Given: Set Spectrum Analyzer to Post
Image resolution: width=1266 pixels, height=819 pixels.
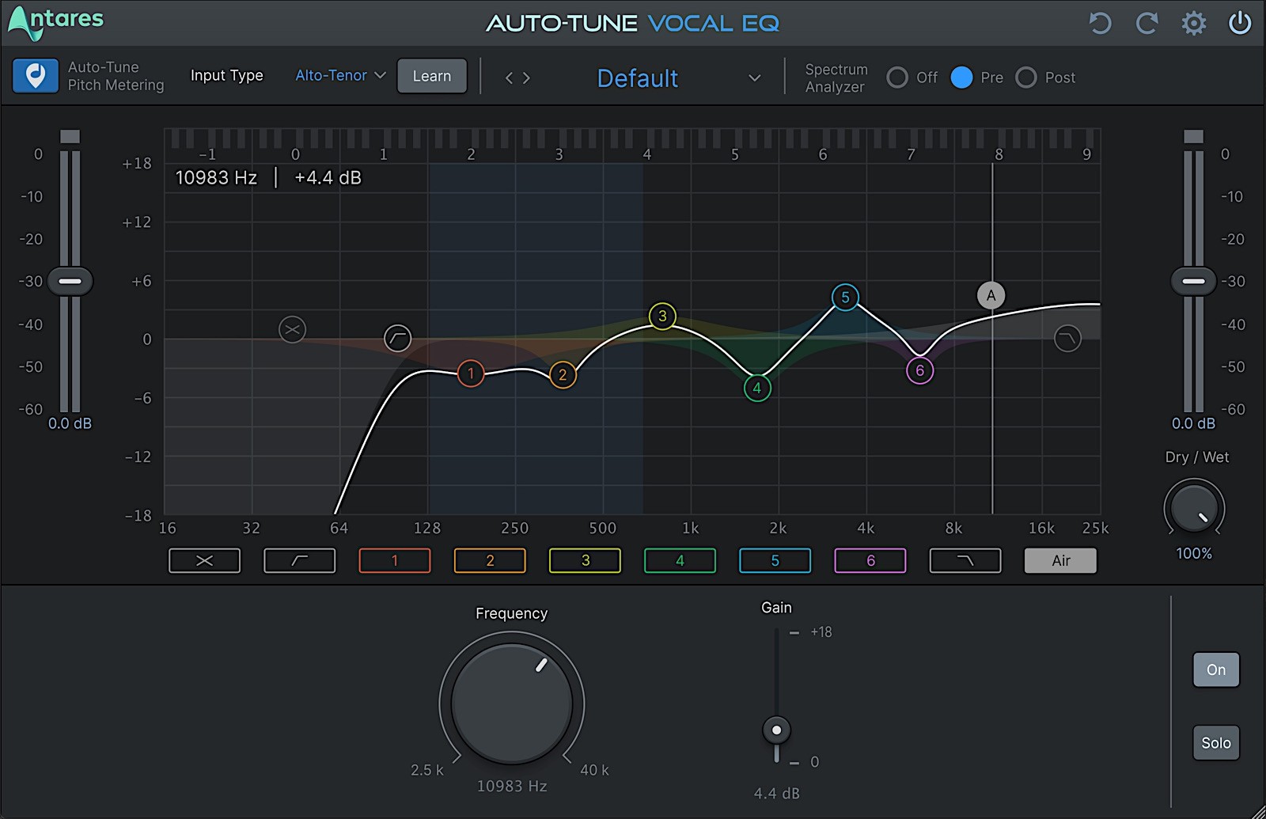Looking at the screenshot, I should (x=1025, y=78).
